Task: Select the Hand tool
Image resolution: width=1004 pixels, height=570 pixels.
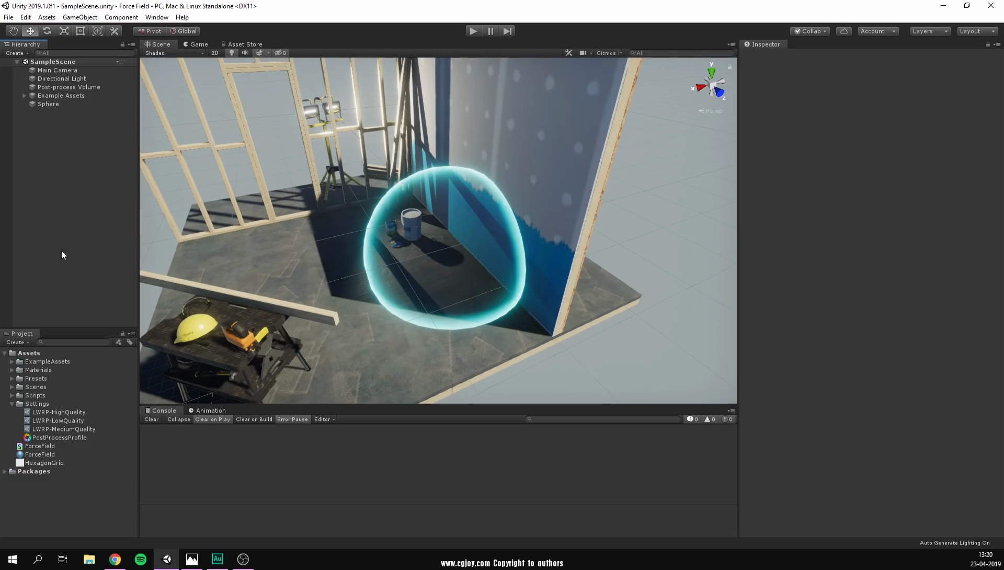Action: 13,31
